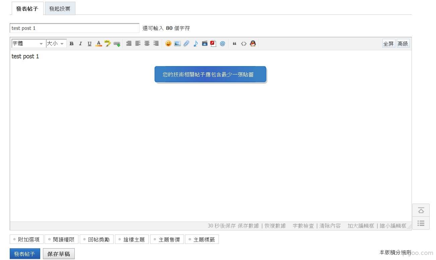This screenshot has height=260, width=436.
Task: Expand the 搶樓主題 section
Action: pyautogui.click(x=132, y=240)
